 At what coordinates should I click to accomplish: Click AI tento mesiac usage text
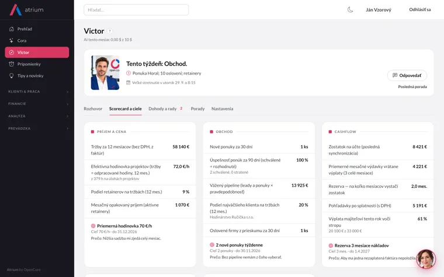pos(108,40)
